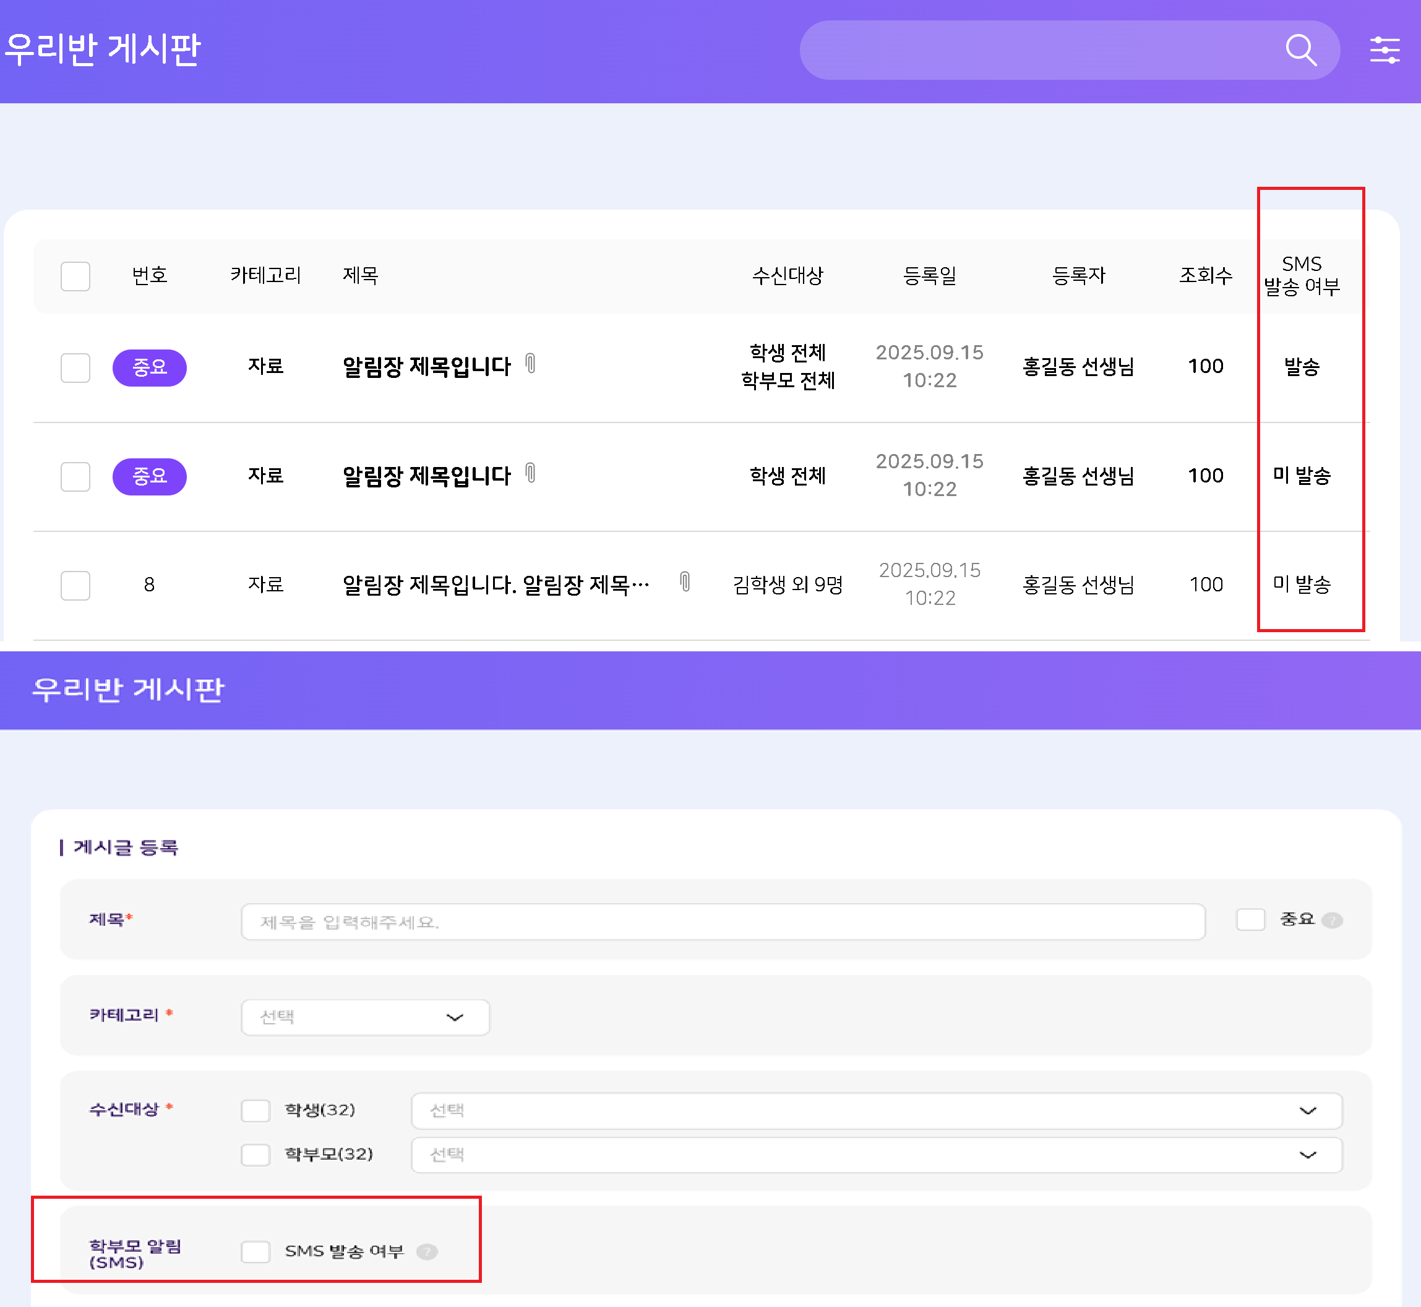Open the 카테고리 선택 dropdown
The image size is (1421, 1307).
point(365,1017)
